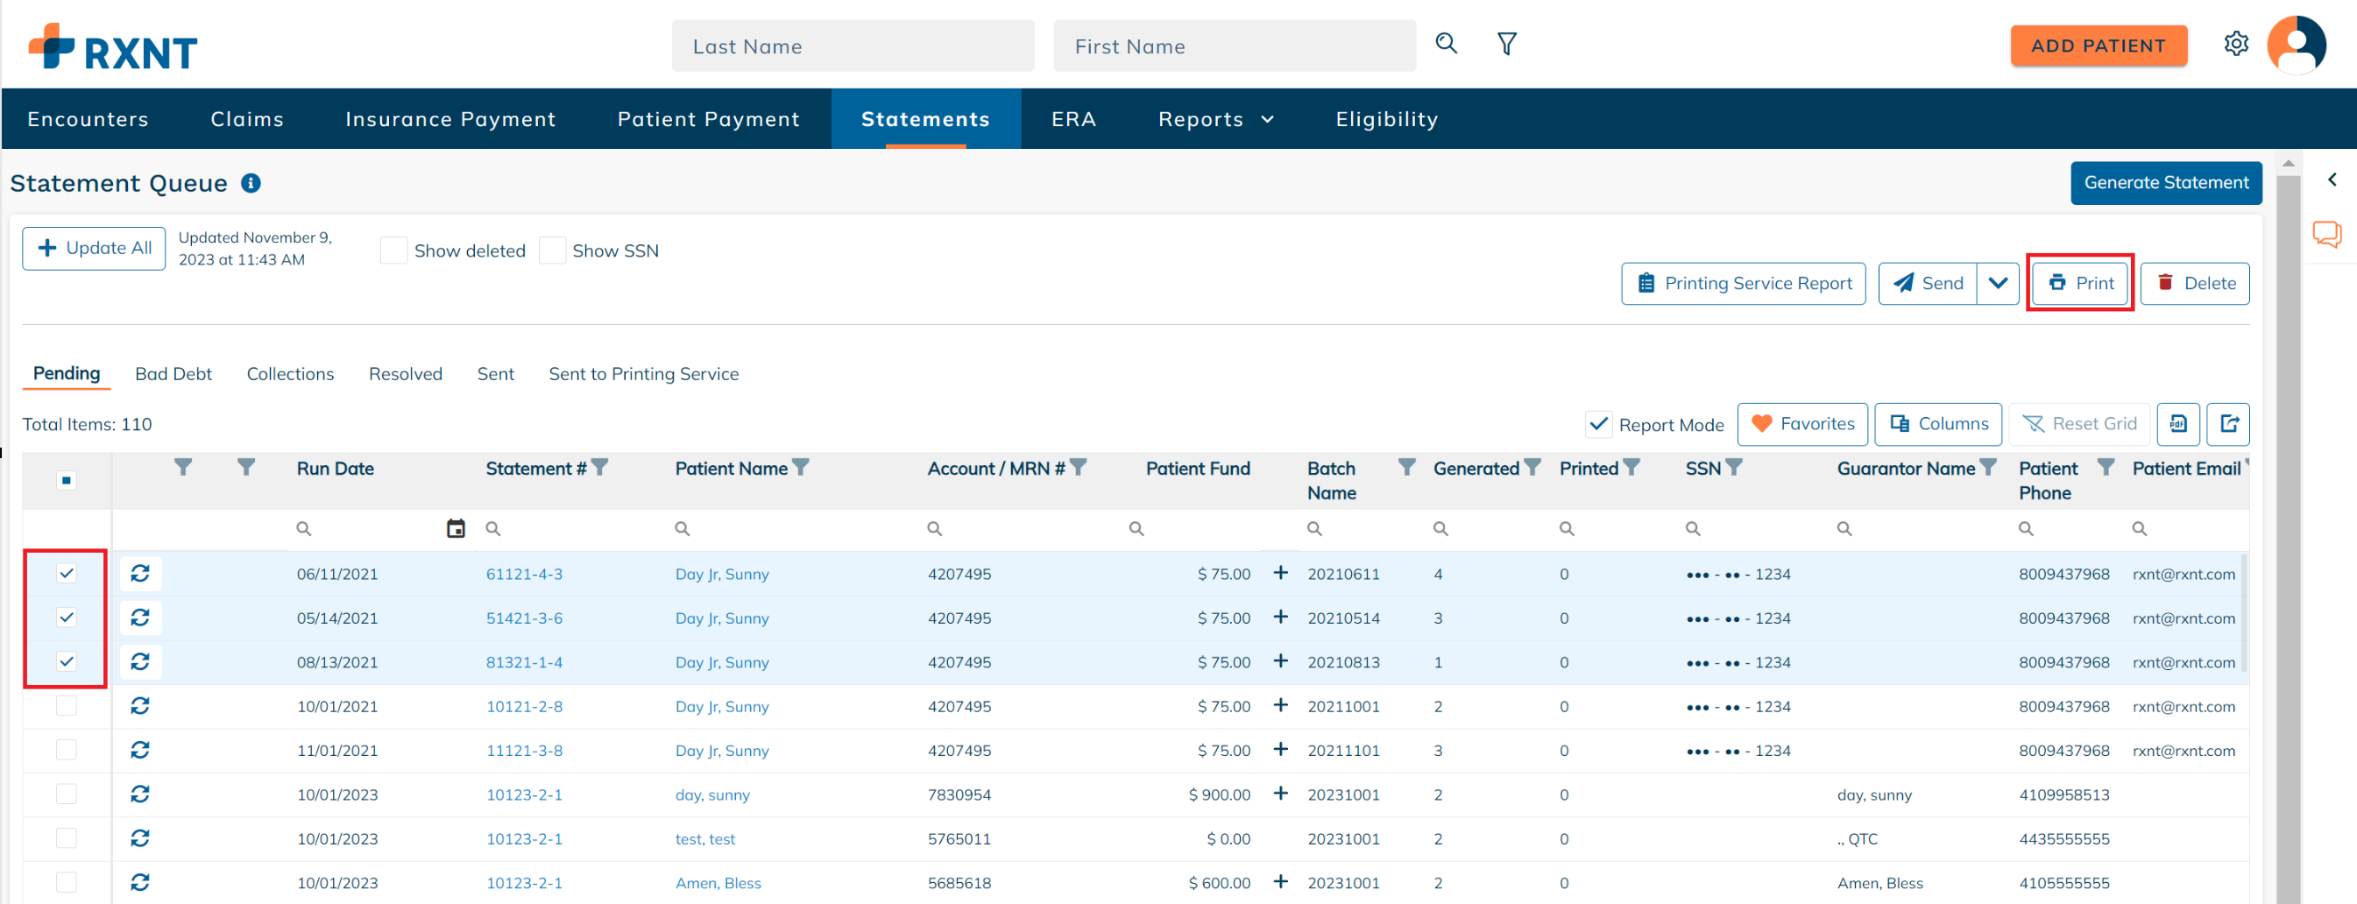The width and height of the screenshot is (2357, 904).
Task: Toggle the Show SSN checkbox
Action: [x=552, y=250]
